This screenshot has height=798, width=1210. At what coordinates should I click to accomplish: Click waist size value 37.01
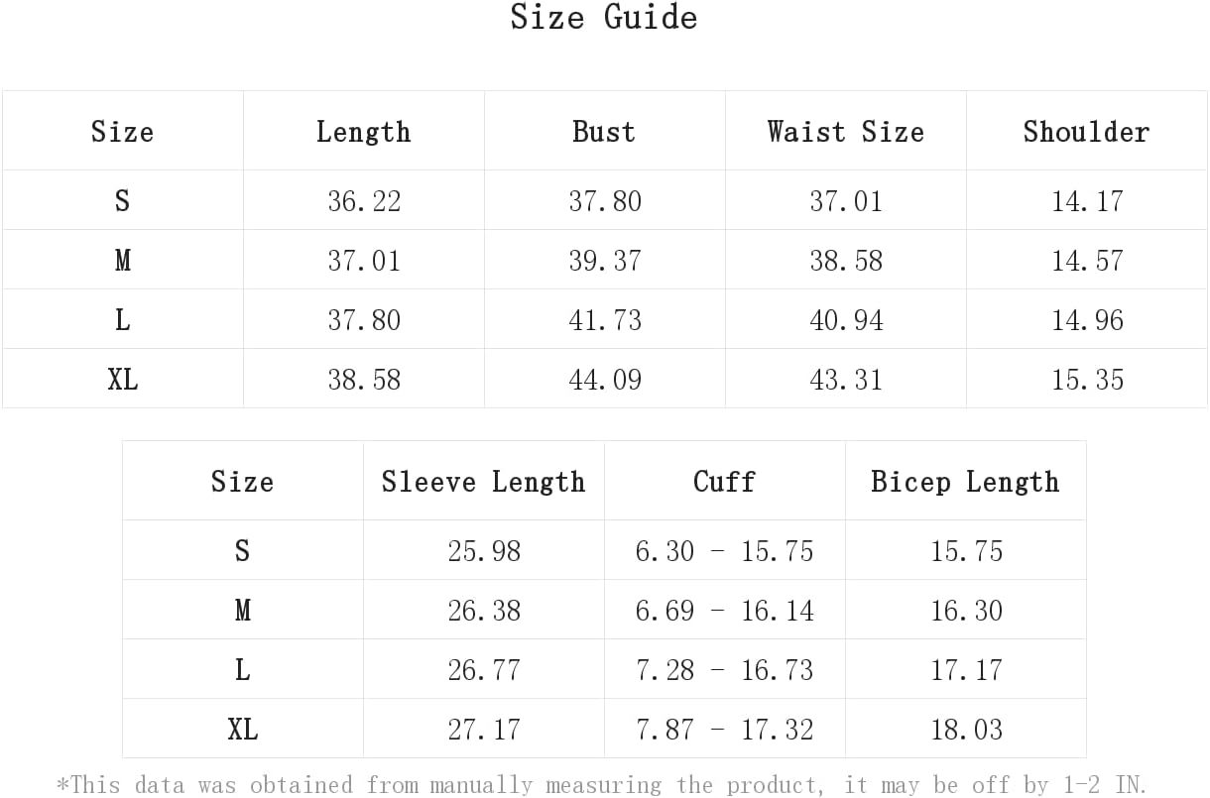tap(846, 200)
